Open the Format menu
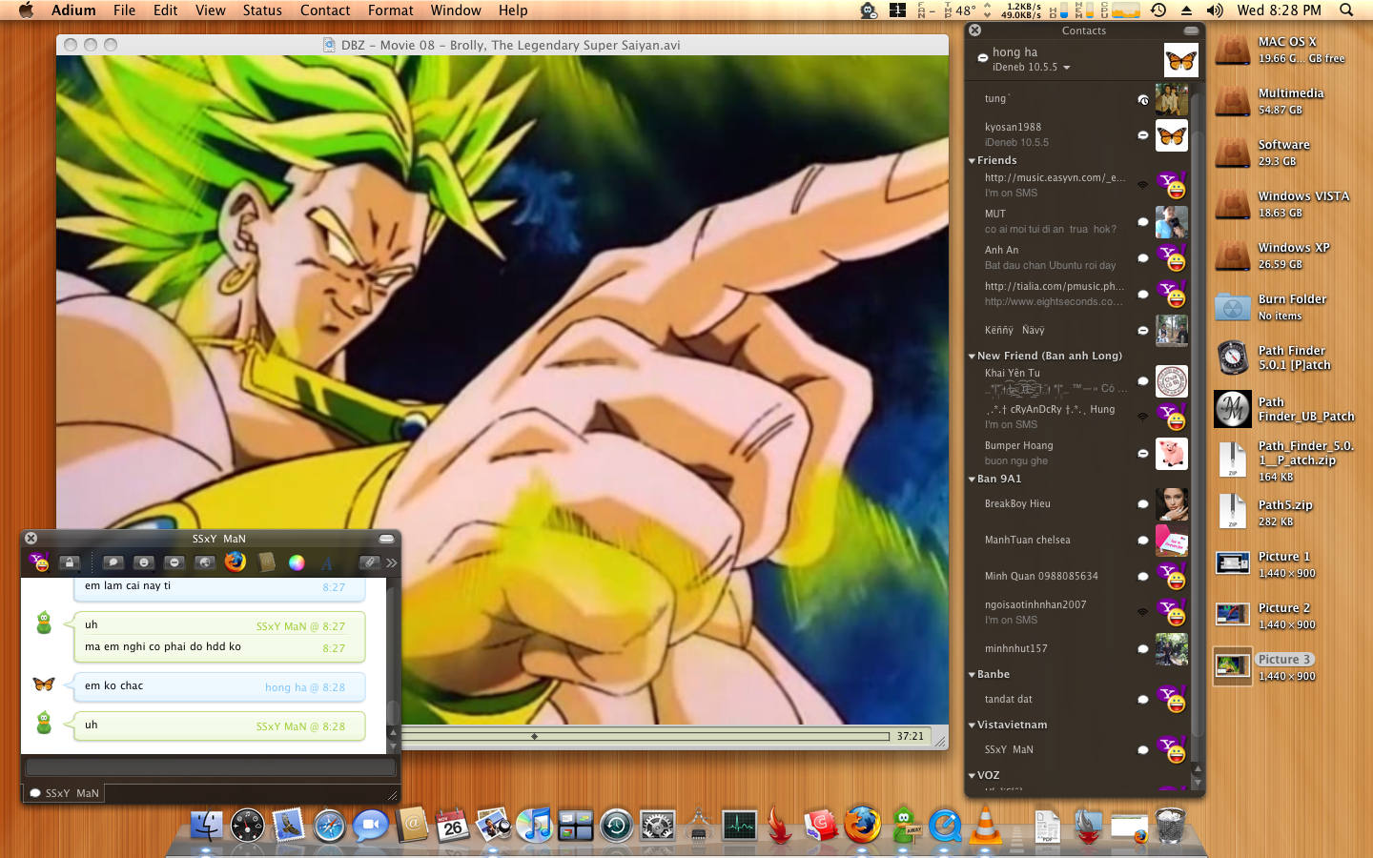The width and height of the screenshot is (1373, 858). [x=391, y=10]
